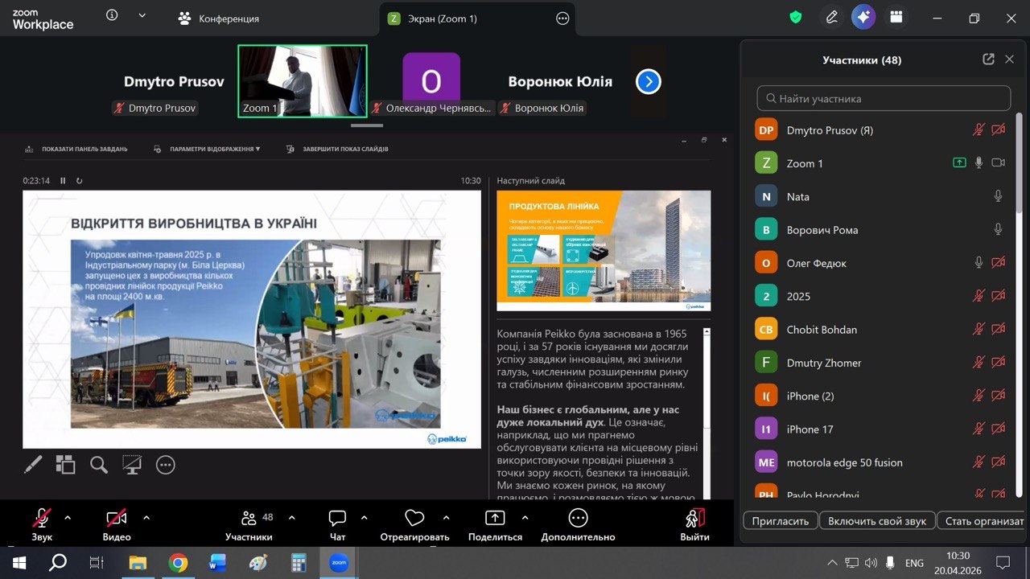Expand audio options arrow next to Sound

(x=68, y=518)
